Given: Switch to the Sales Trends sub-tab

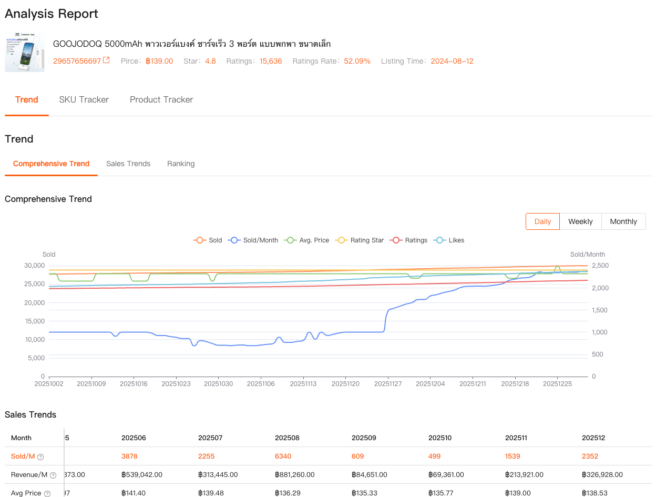Looking at the screenshot, I should pos(128,164).
